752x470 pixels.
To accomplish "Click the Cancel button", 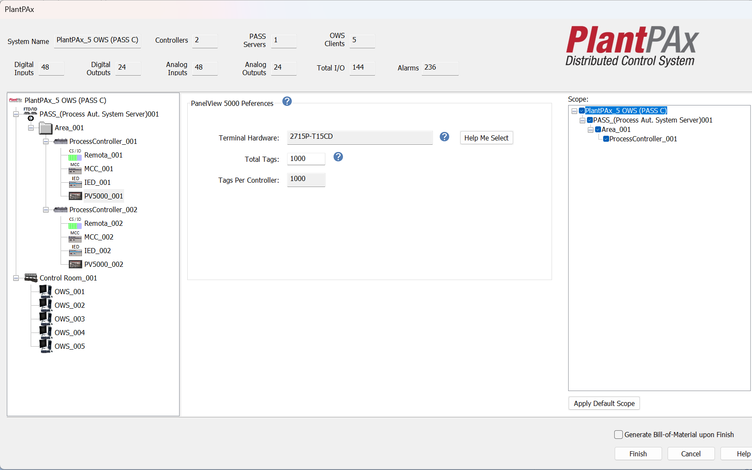I will [691, 454].
